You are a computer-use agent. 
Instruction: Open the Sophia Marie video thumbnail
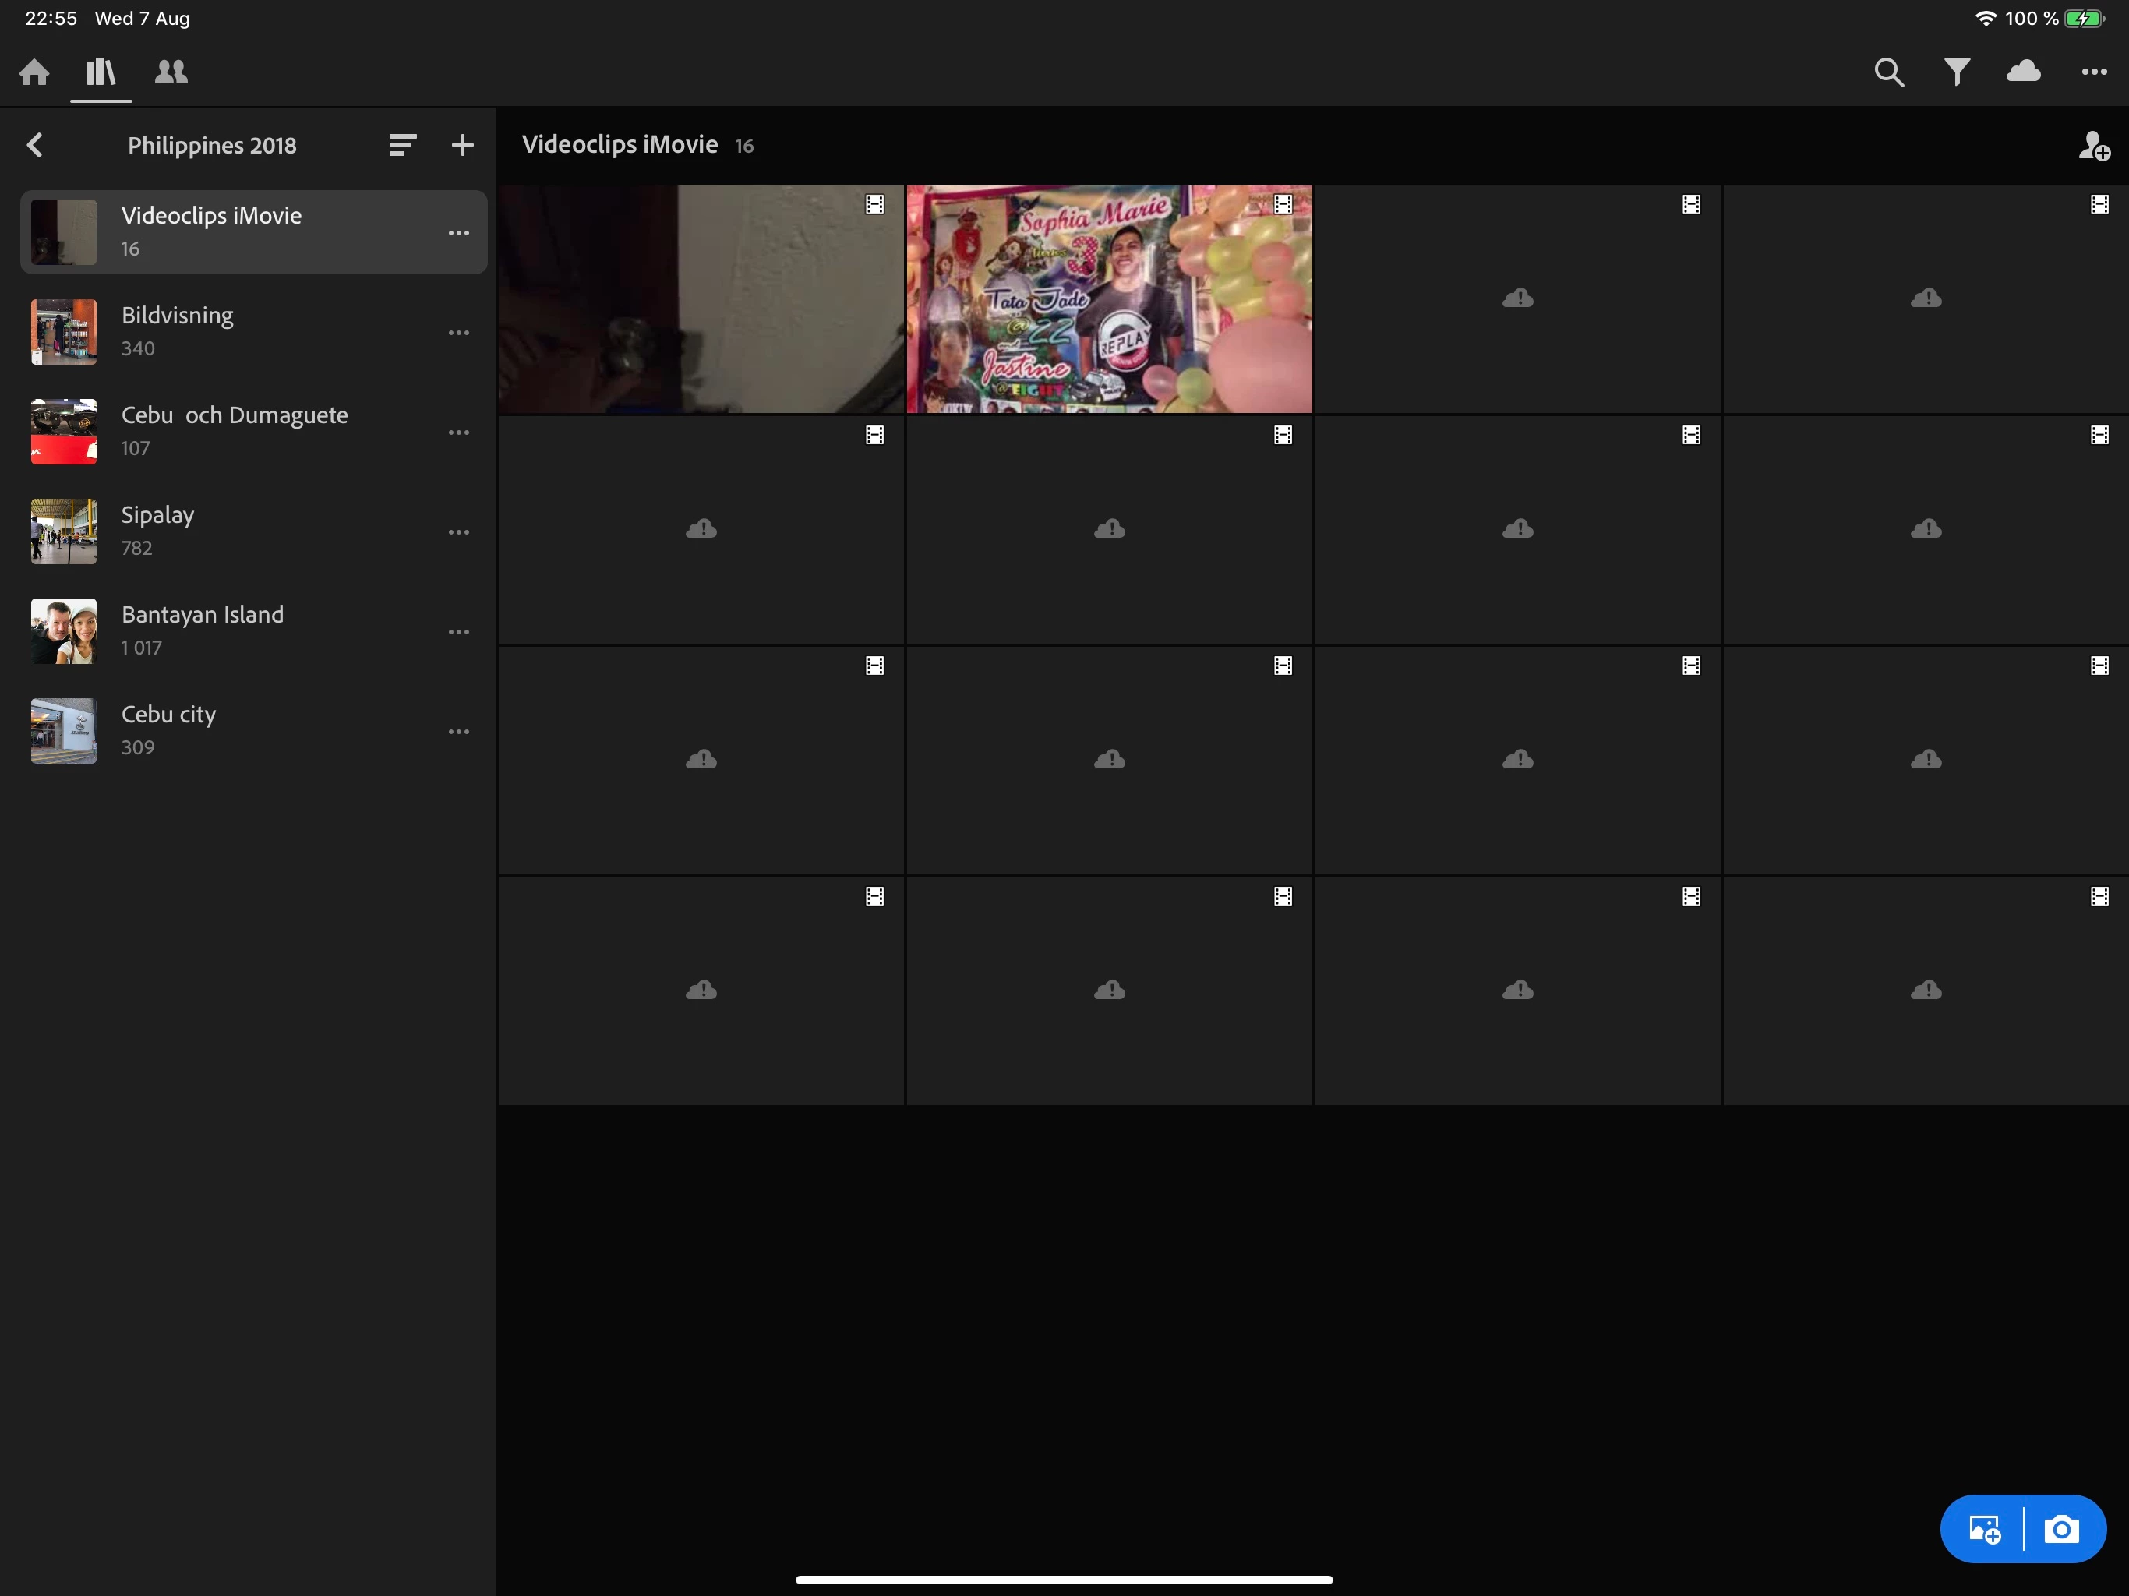click(x=1109, y=299)
